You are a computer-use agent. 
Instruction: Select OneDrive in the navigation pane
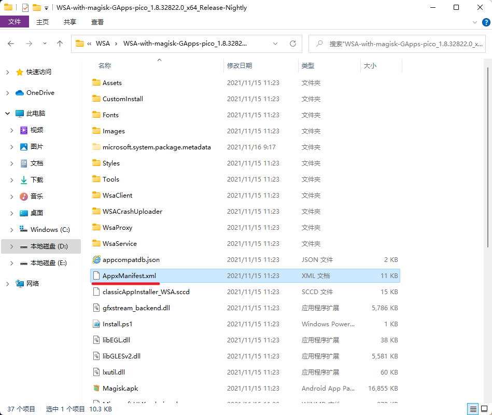point(41,92)
